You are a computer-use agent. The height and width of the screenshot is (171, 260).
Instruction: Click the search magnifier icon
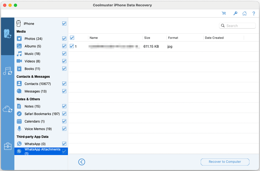(x=223, y=26)
